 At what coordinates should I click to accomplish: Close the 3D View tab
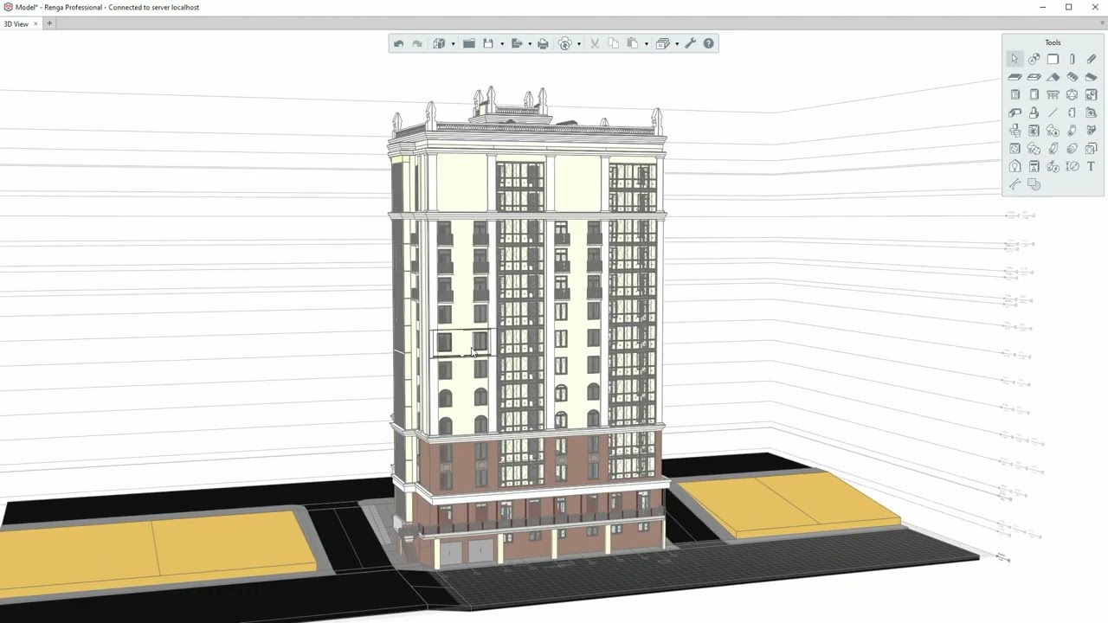point(35,24)
